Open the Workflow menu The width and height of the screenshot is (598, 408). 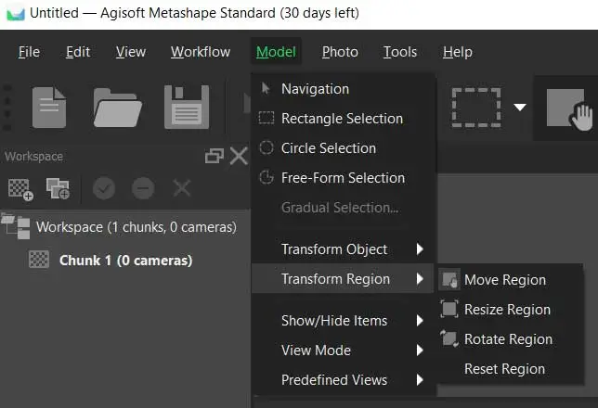[199, 52]
